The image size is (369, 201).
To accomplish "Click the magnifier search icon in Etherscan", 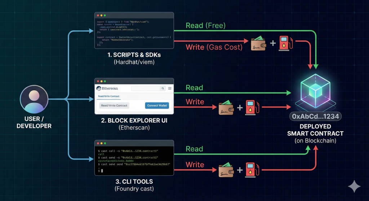I will click(x=163, y=88).
